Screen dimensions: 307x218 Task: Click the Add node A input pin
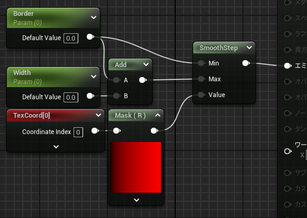[x=117, y=80]
